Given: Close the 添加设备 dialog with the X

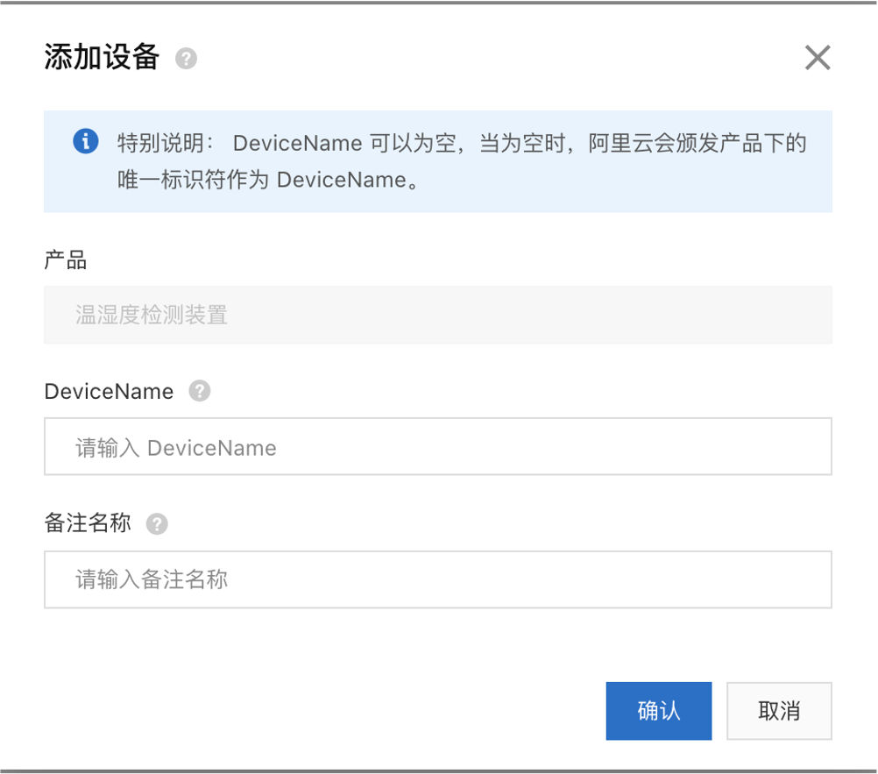Looking at the screenshot, I should (x=818, y=58).
